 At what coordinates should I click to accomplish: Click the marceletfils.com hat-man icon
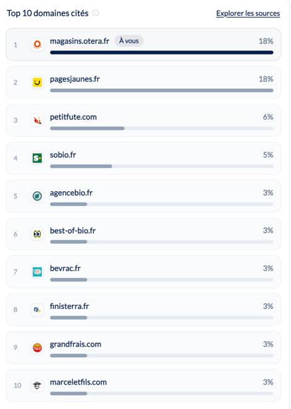[37, 385]
